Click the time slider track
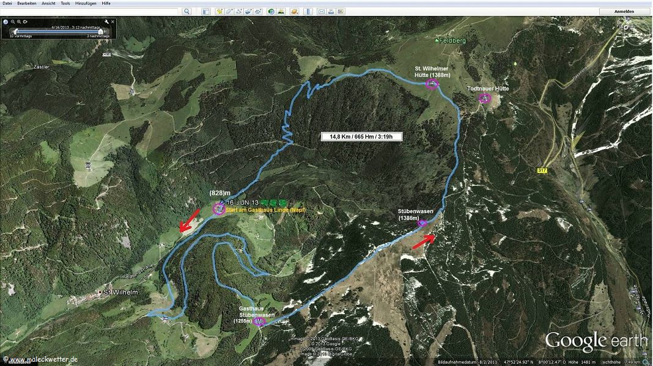The image size is (653, 366). click(58, 31)
